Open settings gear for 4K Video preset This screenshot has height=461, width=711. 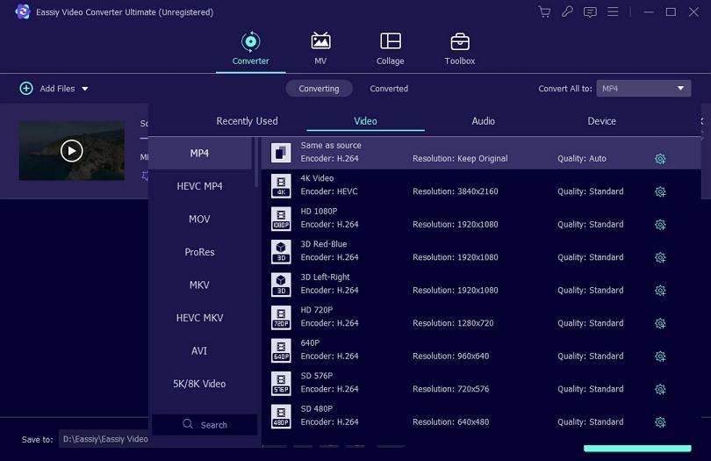tap(660, 191)
